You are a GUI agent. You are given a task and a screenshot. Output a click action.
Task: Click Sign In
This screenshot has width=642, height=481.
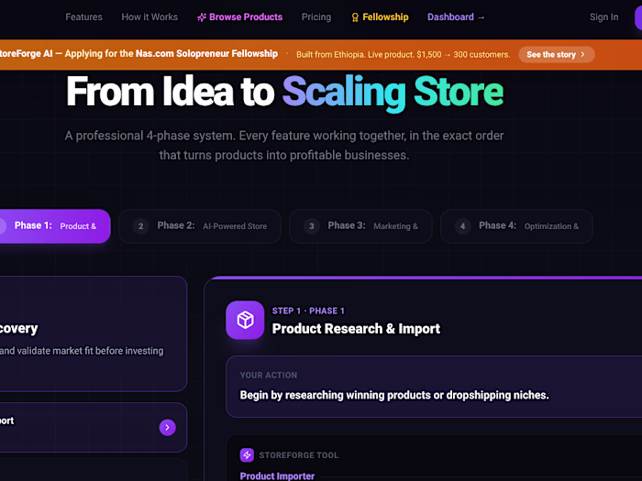pyautogui.click(x=603, y=17)
